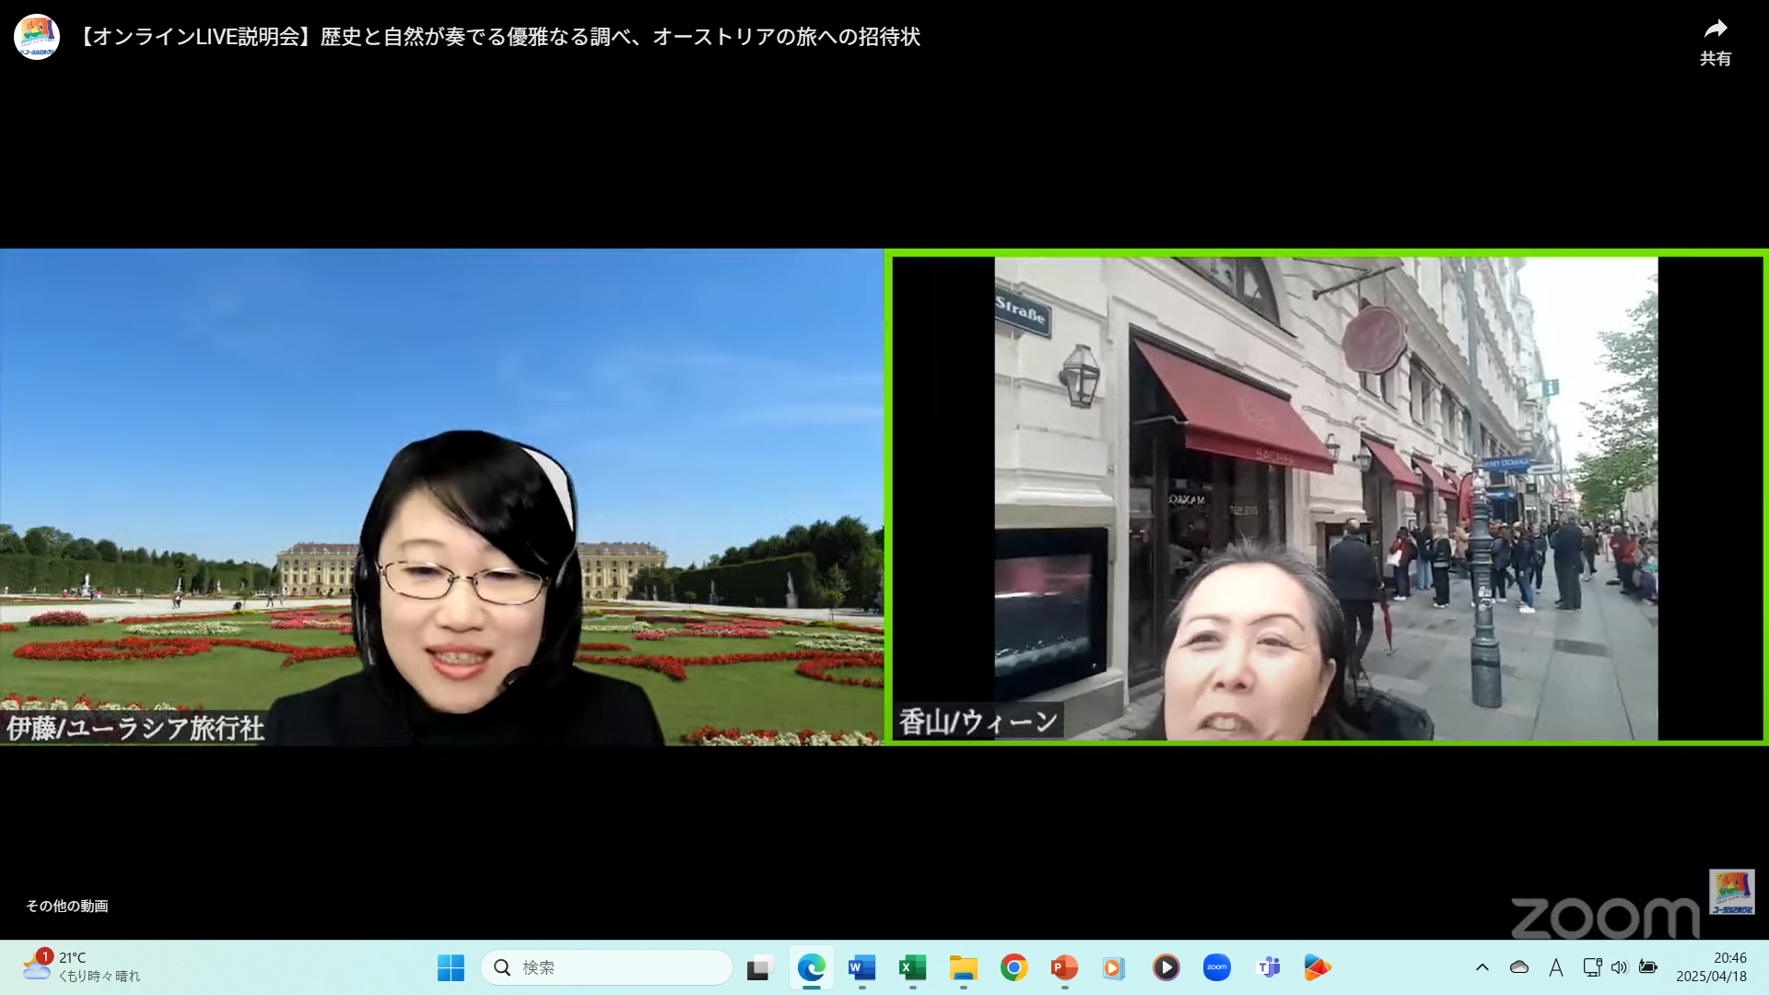Toggle the IME input mode A indicator

(1555, 967)
